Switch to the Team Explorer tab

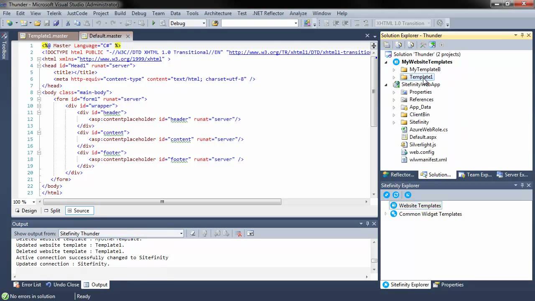click(475, 175)
